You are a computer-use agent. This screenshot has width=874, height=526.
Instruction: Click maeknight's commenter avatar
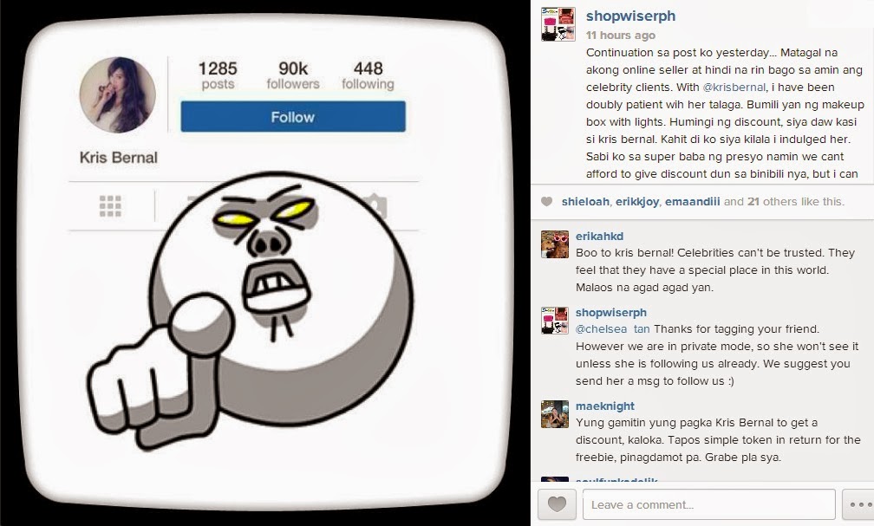pos(555,414)
